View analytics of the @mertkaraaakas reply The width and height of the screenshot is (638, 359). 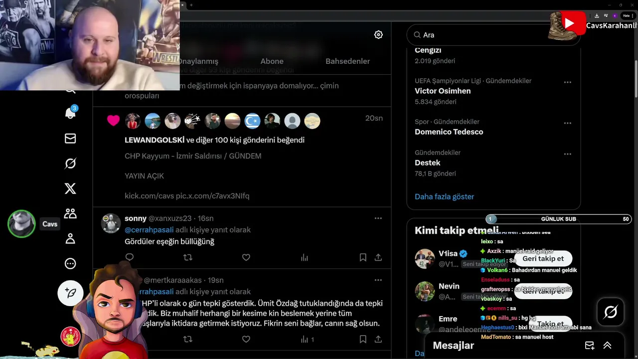point(307,339)
